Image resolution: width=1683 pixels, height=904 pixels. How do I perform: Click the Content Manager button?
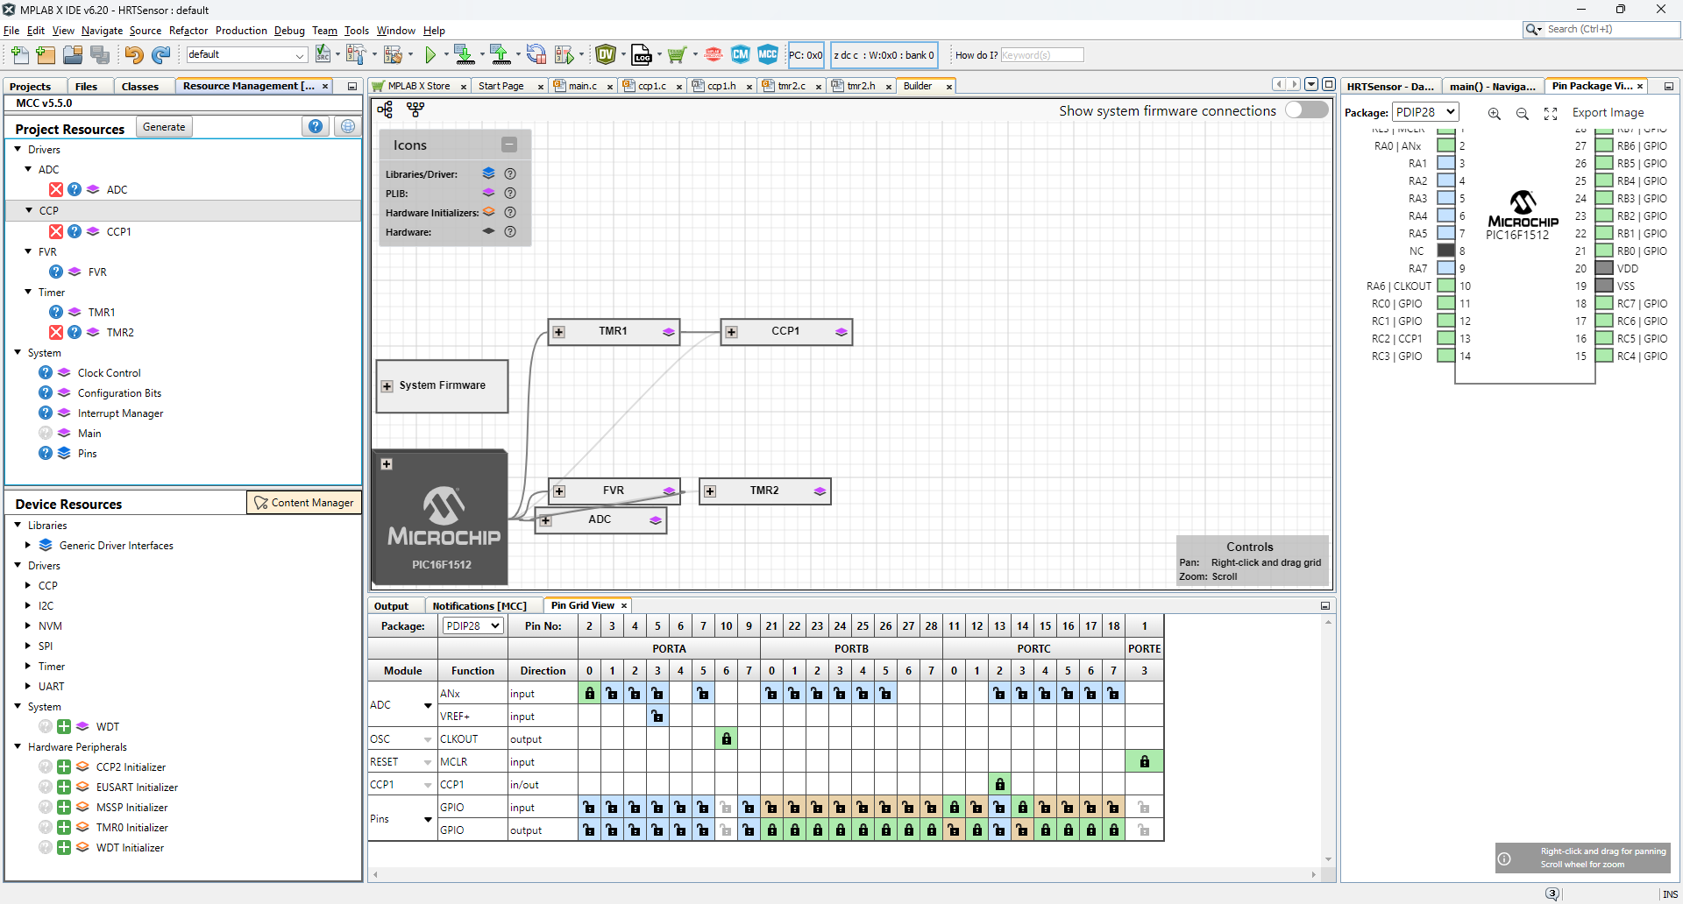click(304, 503)
